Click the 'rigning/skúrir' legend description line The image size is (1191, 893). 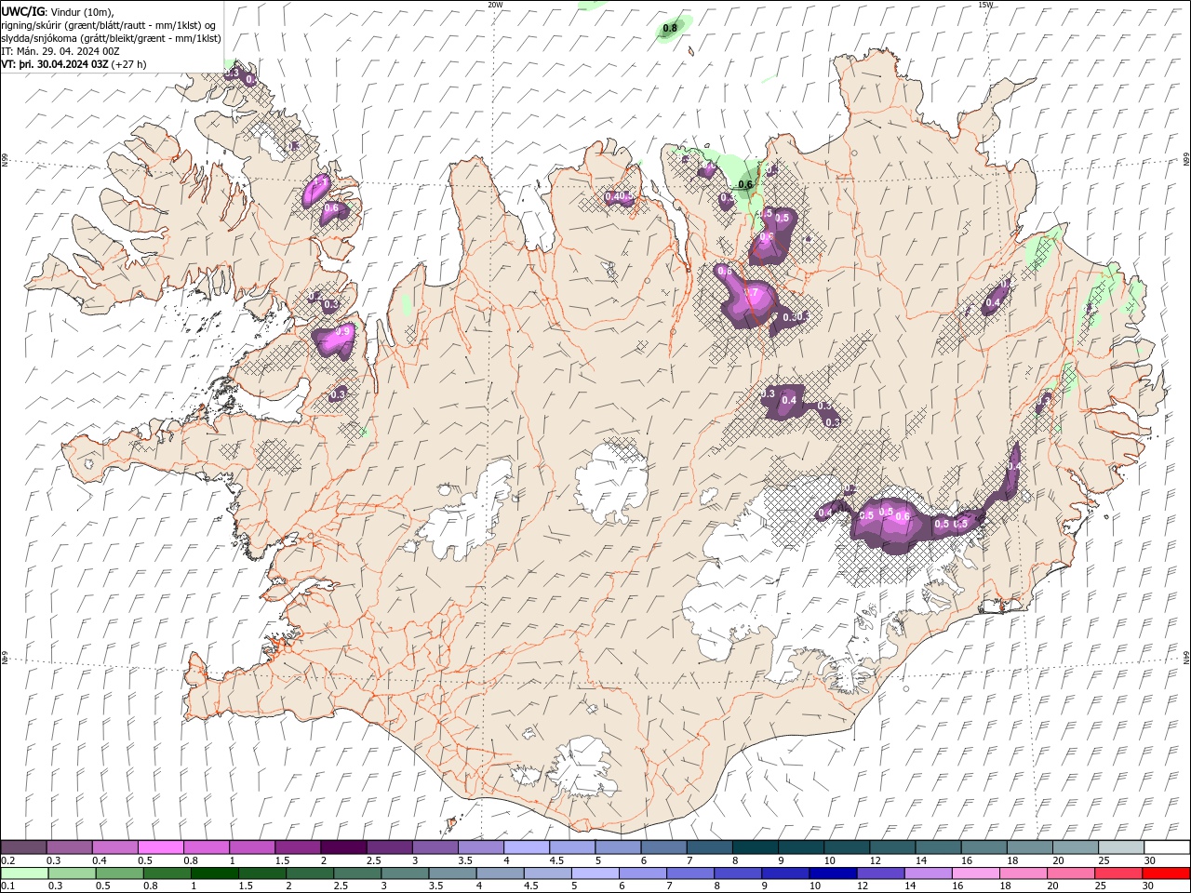[x=109, y=25]
